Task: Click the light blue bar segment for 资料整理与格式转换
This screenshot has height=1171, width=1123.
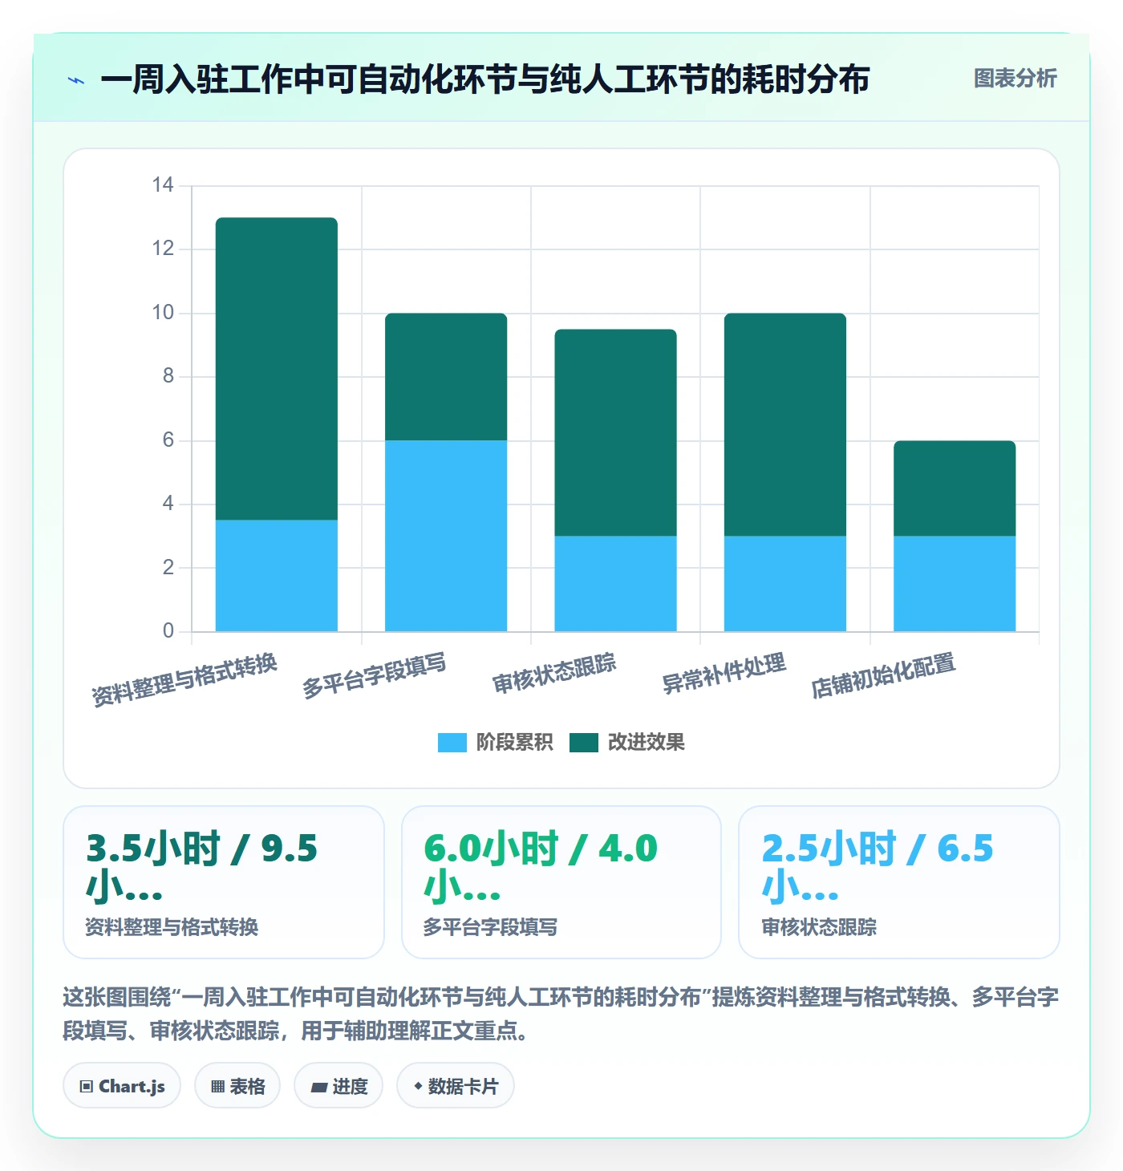Action: click(277, 576)
